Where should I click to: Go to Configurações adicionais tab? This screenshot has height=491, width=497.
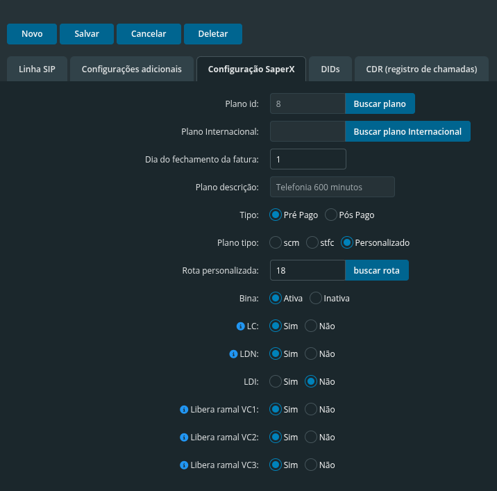point(131,69)
